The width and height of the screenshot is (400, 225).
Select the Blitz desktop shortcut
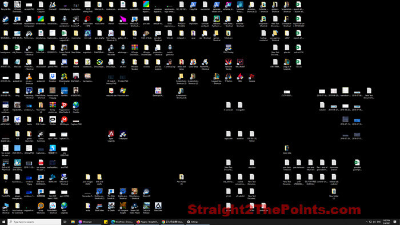point(240,78)
